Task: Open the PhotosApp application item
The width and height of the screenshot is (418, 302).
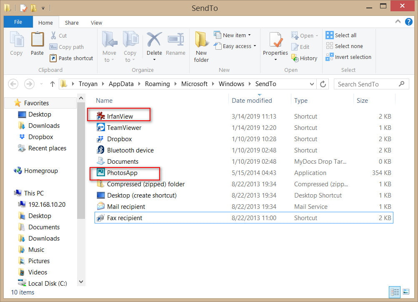Action: pyautogui.click(x=124, y=173)
